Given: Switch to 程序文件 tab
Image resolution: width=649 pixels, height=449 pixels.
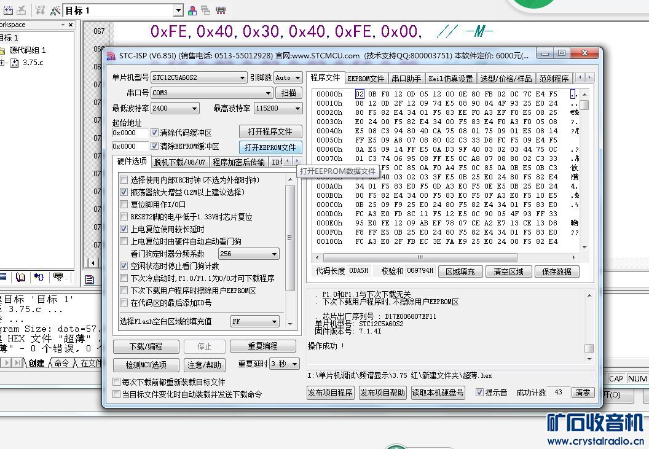Looking at the screenshot, I should coord(325,77).
